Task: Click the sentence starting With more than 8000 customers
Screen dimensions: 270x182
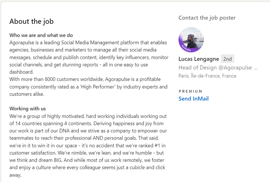Action: point(88,87)
